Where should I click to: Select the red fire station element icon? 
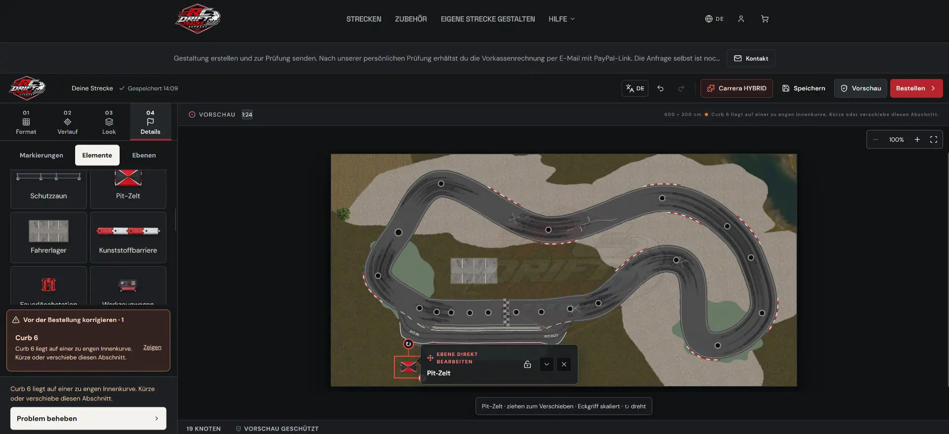(x=48, y=285)
